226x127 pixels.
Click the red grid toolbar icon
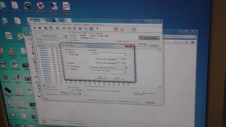(x=134, y=30)
